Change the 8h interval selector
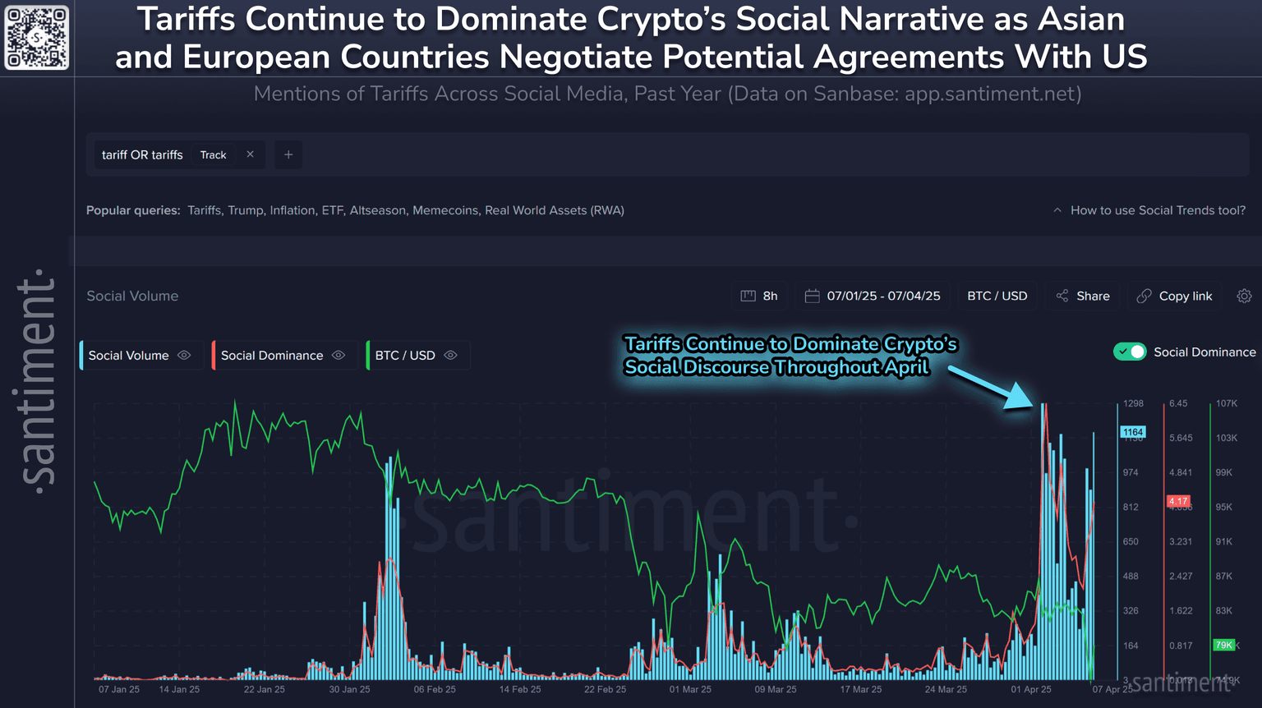 (x=759, y=296)
